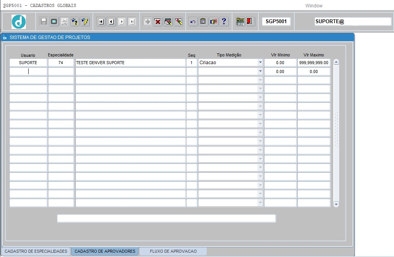
Task: Click second row Vlr Maximo 0.00 field
Action: (x=314, y=71)
